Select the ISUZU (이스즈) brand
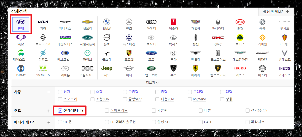 [x=240, y=68]
